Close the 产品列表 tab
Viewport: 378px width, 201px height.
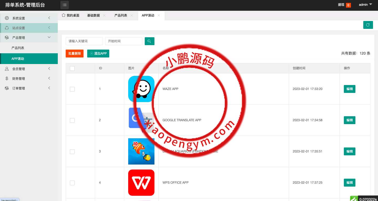tap(132, 15)
